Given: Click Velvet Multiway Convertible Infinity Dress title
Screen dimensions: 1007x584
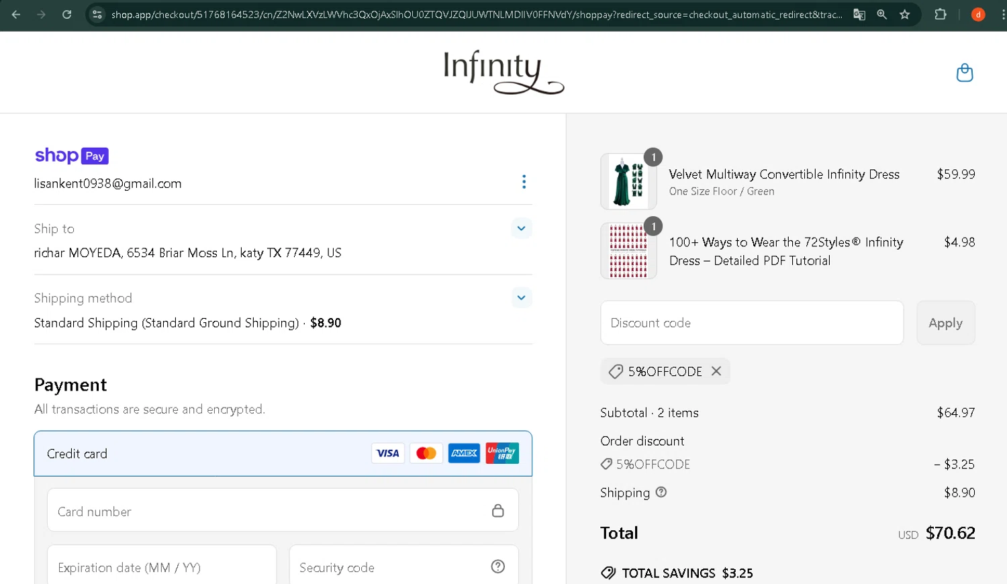Looking at the screenshot, I should [x=784, y=174].
